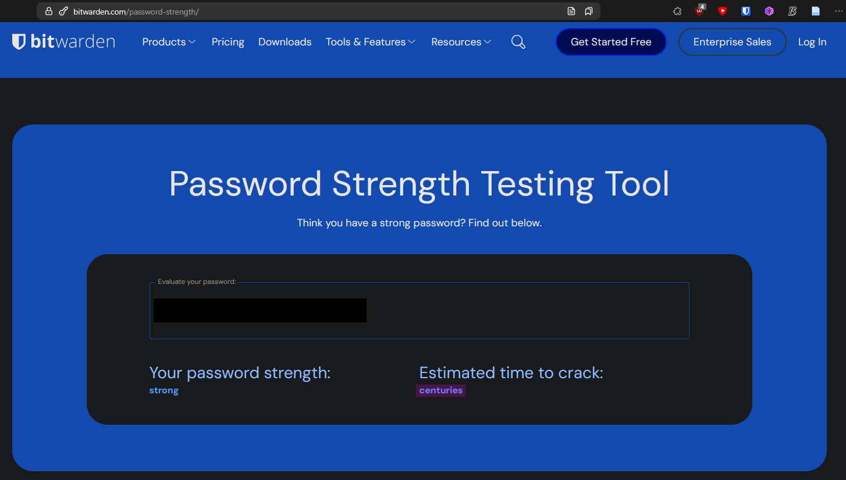Click the red YouTube shield extension icon
846x480 pixels.
[723, 11]
